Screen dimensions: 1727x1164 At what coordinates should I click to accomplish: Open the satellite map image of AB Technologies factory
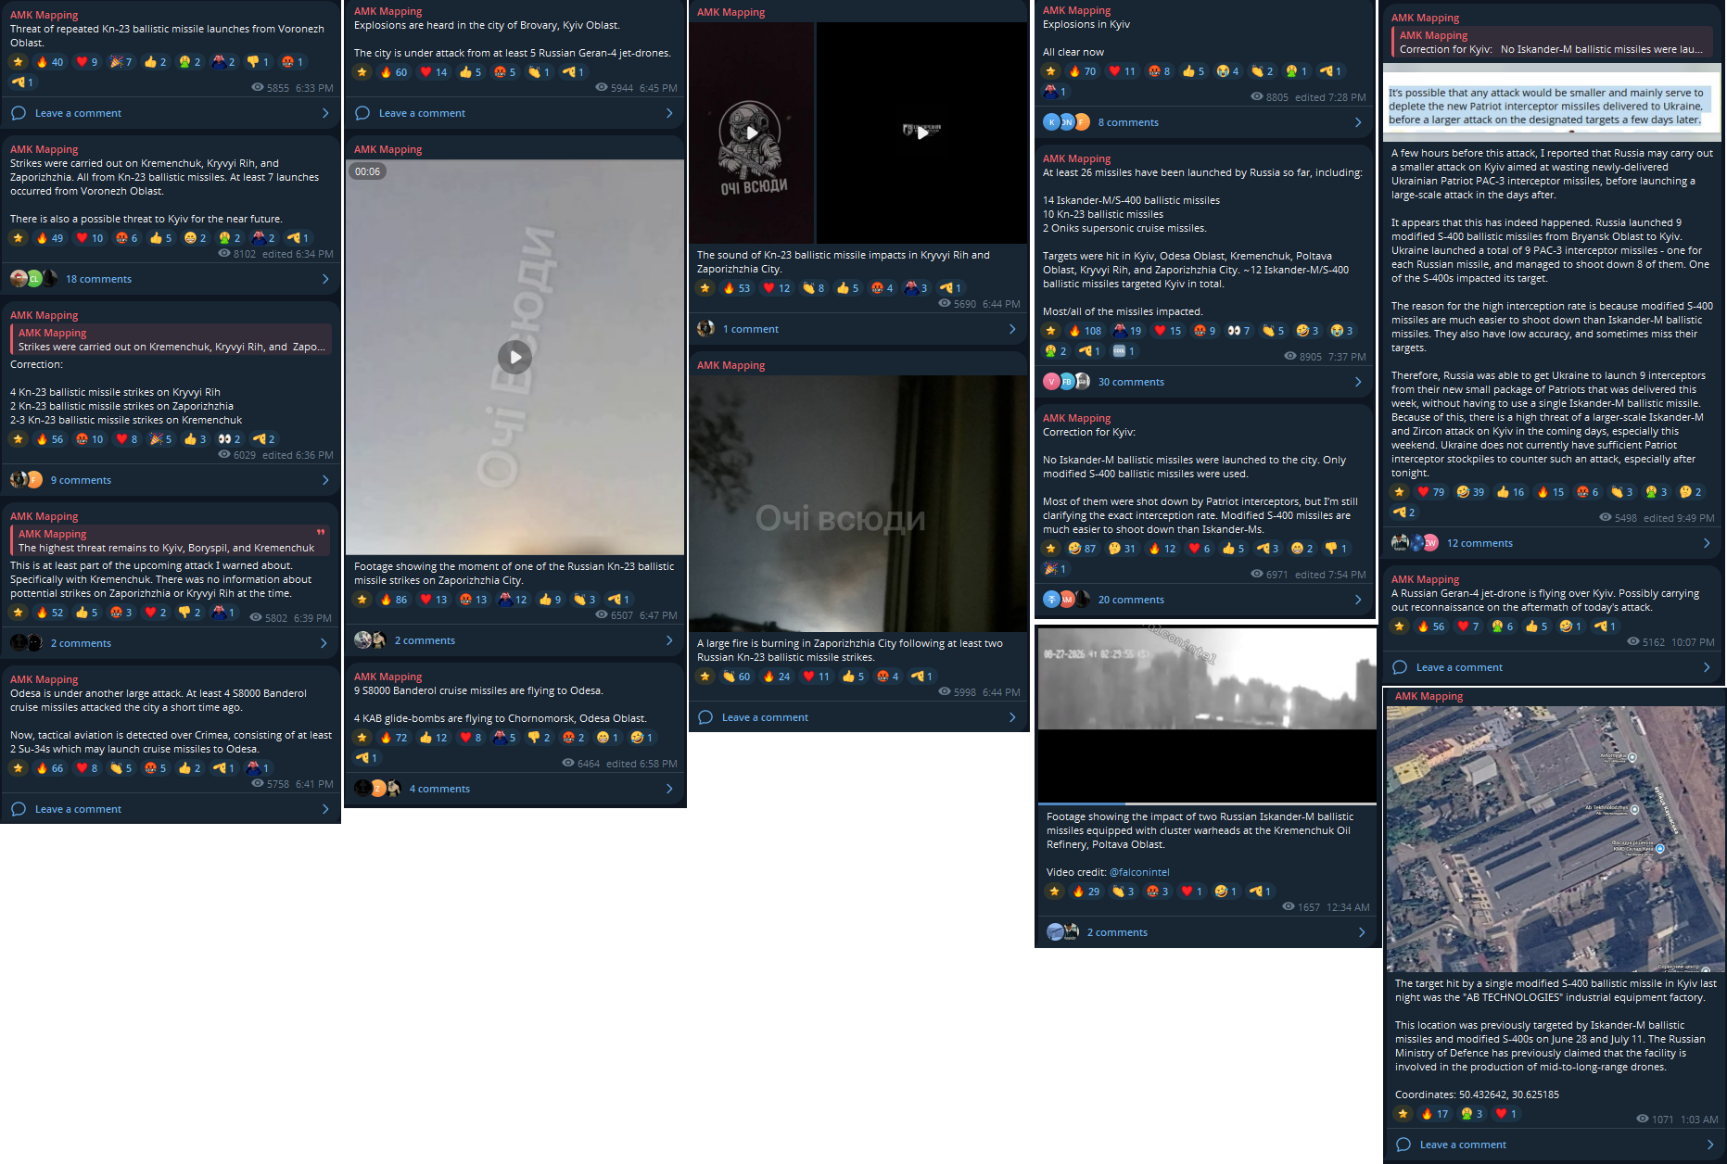pyautogui.click(x=1555, y=839)
